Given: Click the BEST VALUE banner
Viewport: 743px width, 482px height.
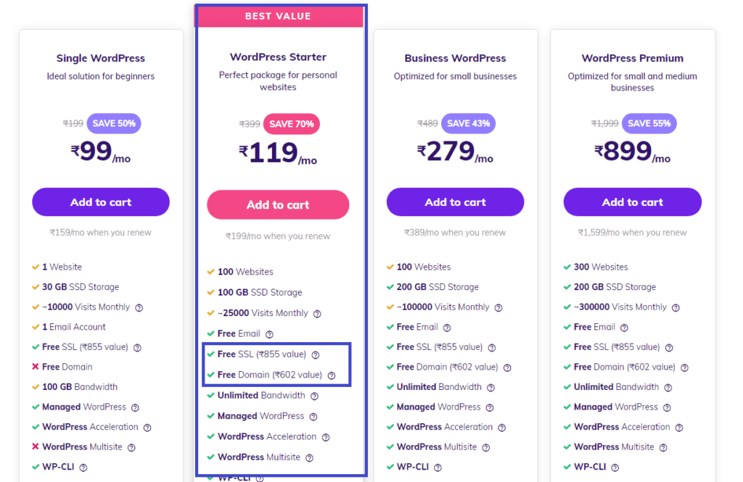Looking at the screenshot, I should pyautogui.click(x=278, y=16).
